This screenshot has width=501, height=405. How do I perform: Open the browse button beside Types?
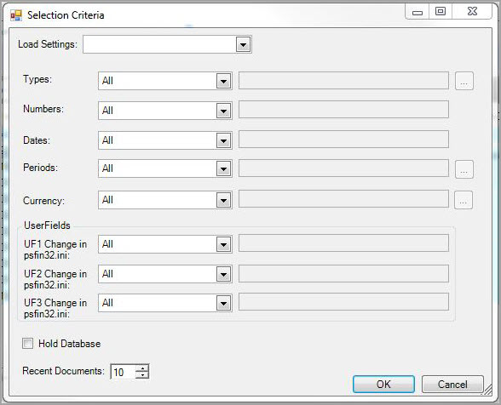pyautogui.click(x=464, y=81)
